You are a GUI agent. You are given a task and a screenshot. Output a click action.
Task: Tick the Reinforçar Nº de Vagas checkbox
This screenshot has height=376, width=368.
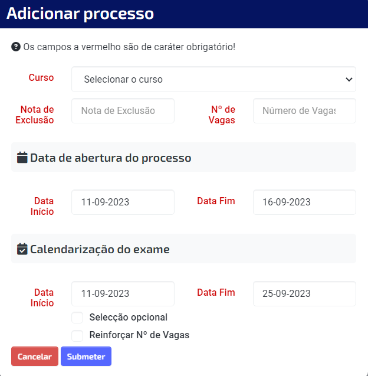click(x=77, y=335)
